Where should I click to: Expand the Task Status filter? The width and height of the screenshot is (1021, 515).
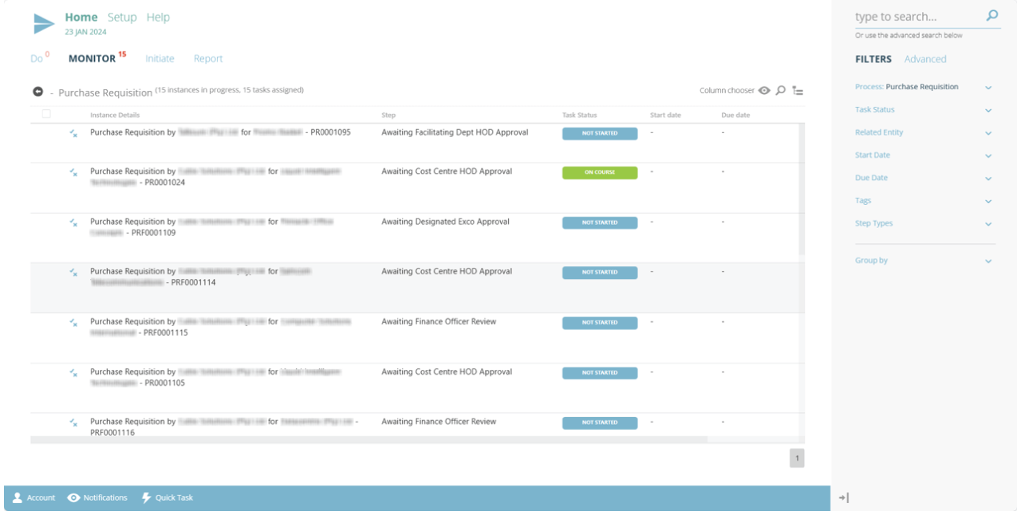988,110
